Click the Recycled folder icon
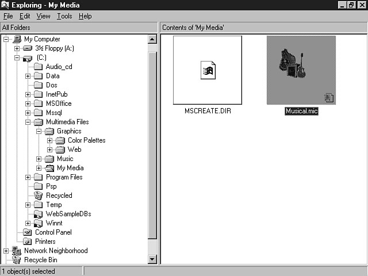Viewport: 368px width, 276px height. tap(39, 195)
